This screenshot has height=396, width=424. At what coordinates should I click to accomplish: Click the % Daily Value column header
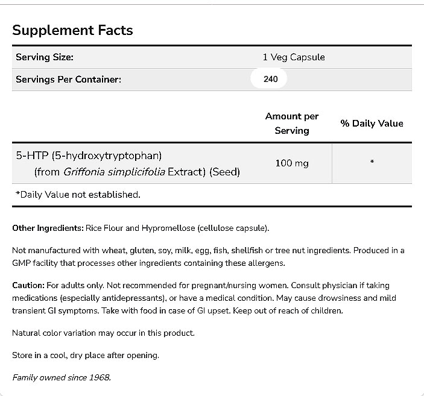(x=372, y=123)
